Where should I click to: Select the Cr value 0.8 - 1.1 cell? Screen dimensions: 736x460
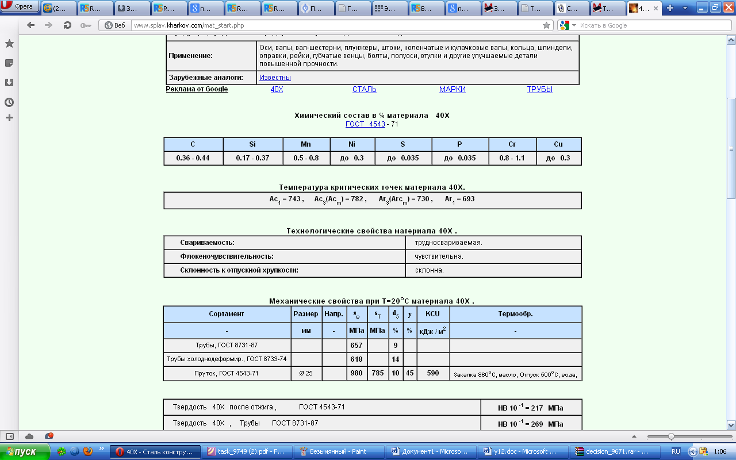click(x=512, y=158)
